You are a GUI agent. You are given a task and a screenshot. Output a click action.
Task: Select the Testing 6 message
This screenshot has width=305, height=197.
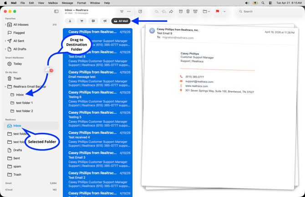point(98,99)
